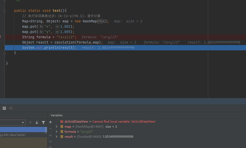Go to previous frame with up arrow
Viewport: 246px width, 148px height.
(x=30, y=123)
